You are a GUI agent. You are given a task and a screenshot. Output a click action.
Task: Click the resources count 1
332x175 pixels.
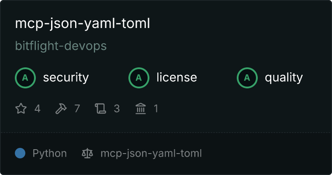[156, 108]
